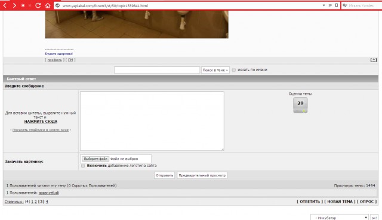The width and height of the screenshot is (382, 220).
Task: Click the 'Просмотры темы: 1494' text
Action: [355, 185]
